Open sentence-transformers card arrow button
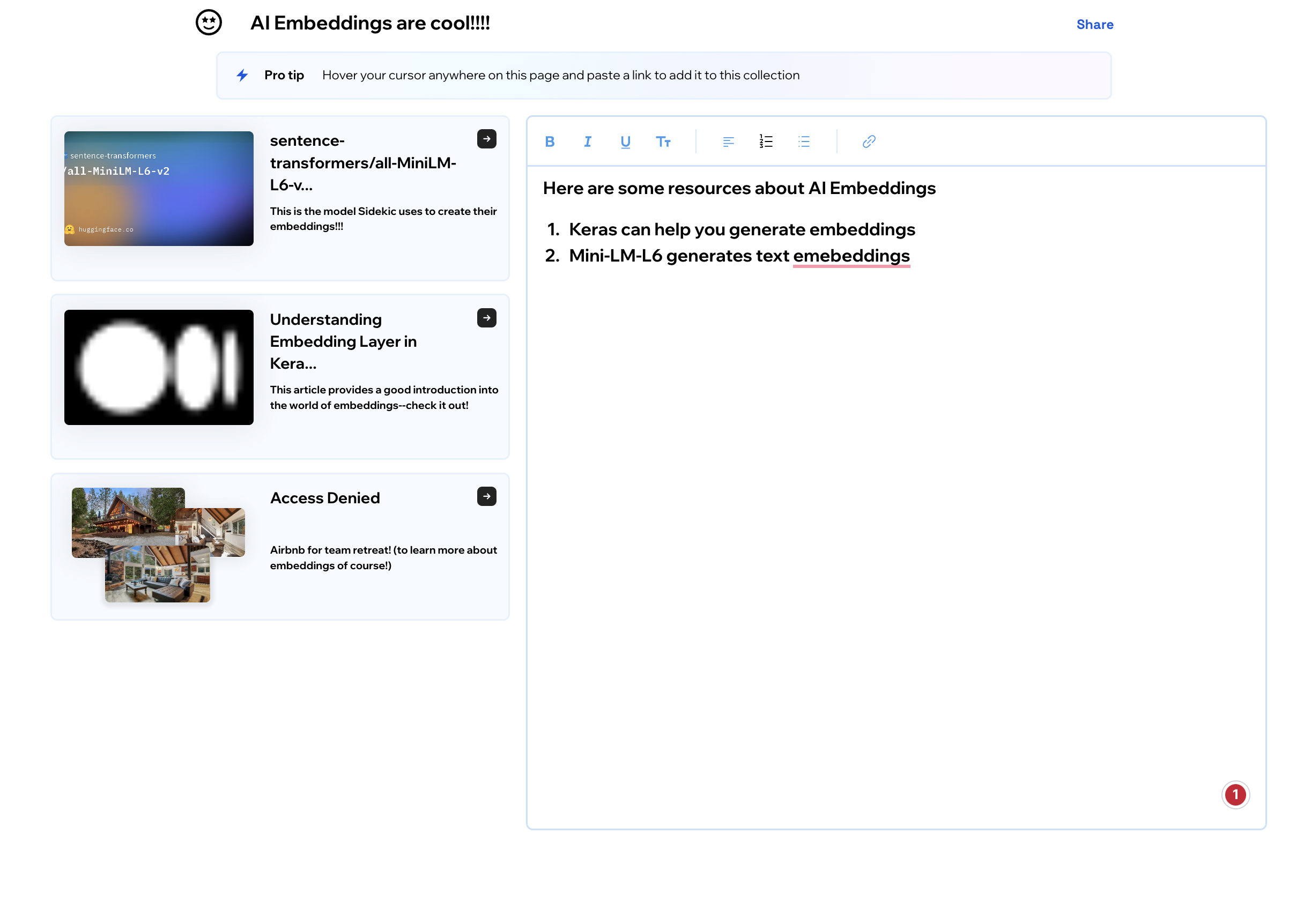Viewport: 1304px width, 909px height. pyautogui.click(x=486, y=139)
